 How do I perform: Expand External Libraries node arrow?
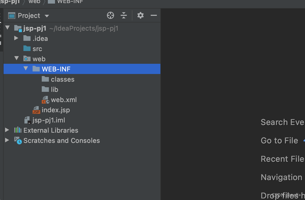7,130
